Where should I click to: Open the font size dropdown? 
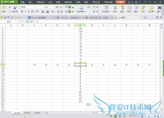[54, 7]
